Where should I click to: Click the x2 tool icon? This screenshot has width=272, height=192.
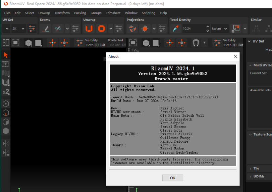point(6,92)
